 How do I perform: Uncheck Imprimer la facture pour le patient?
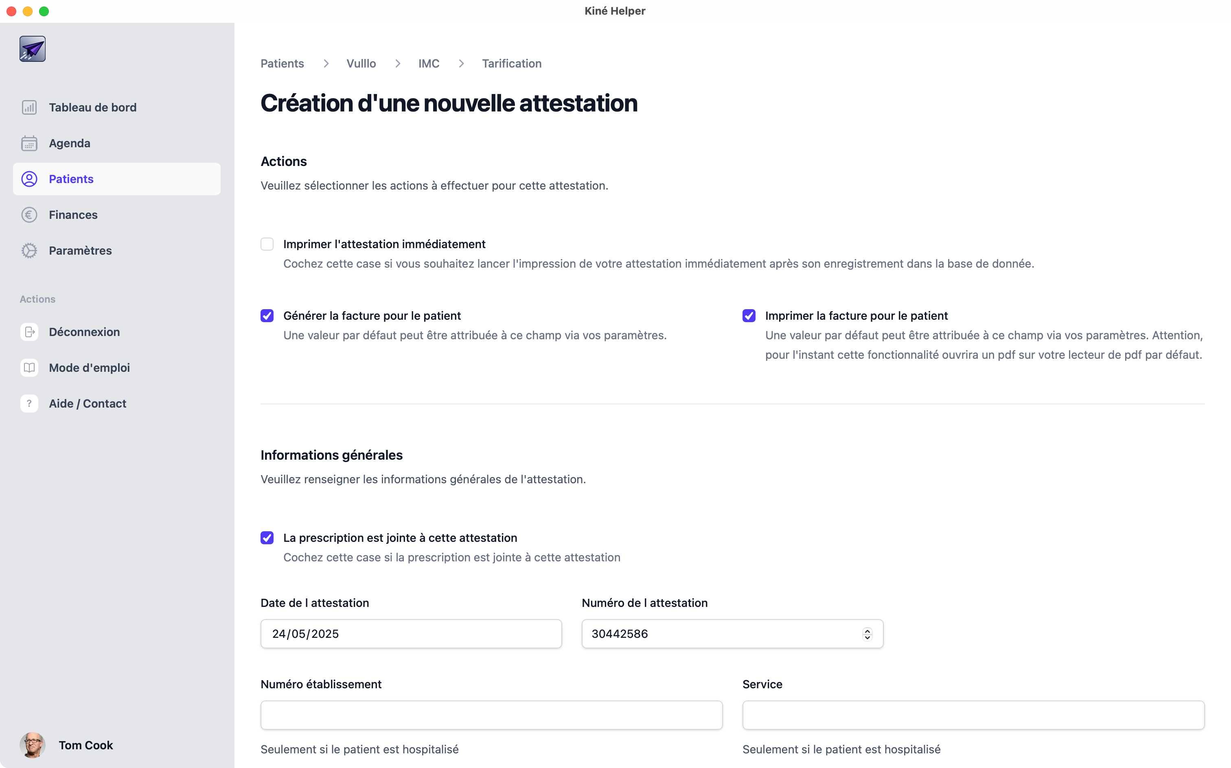pyautogui.click(x=749, y=316)
